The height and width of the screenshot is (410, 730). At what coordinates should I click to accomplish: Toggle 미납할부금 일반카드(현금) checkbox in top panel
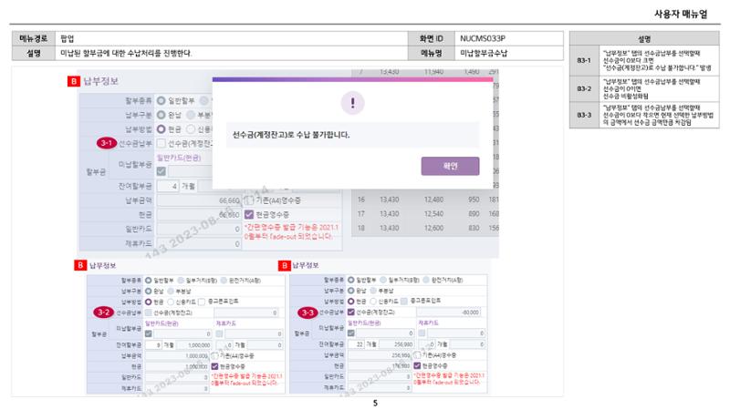(x=162, y=171)
